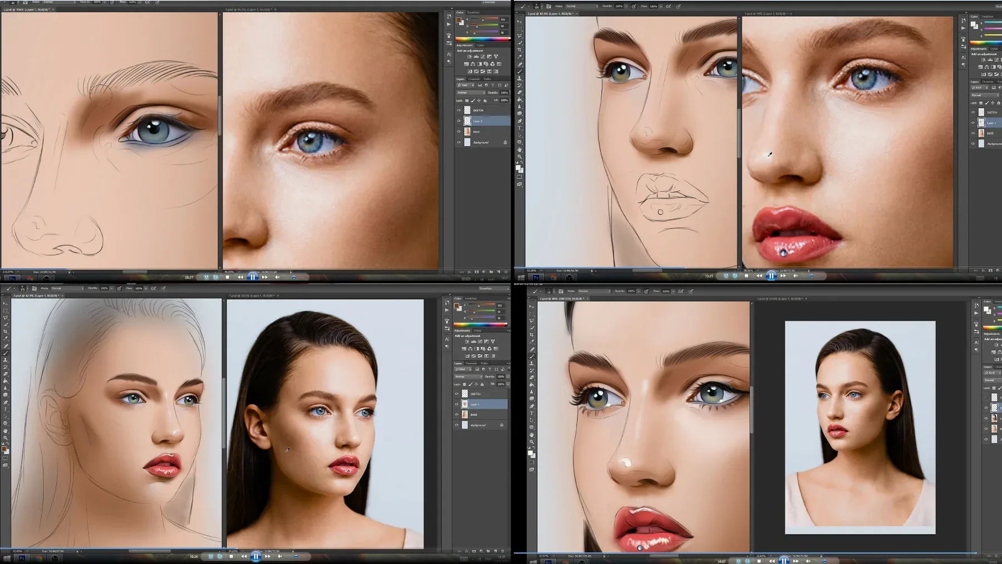1002x564 pixels.
Task: Toggle the brush panel icon in the 18:26 options bar
Action: point(34,288)
